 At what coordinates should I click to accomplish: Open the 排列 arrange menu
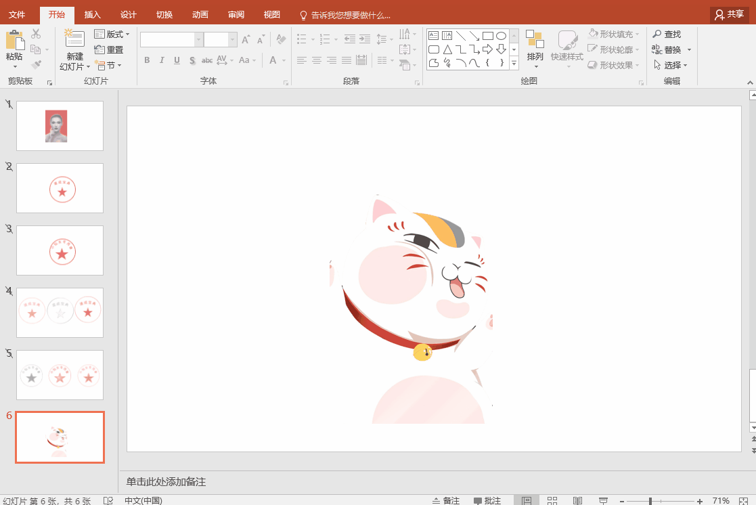coord(535,48)
